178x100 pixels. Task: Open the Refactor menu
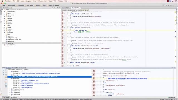tap(40, 1)
